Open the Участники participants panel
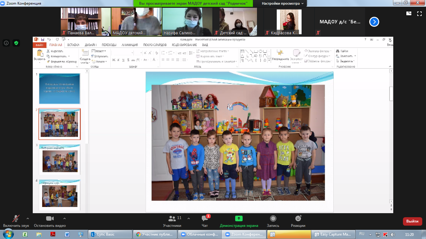Screen dimensions: 426x239 (172, 219)
